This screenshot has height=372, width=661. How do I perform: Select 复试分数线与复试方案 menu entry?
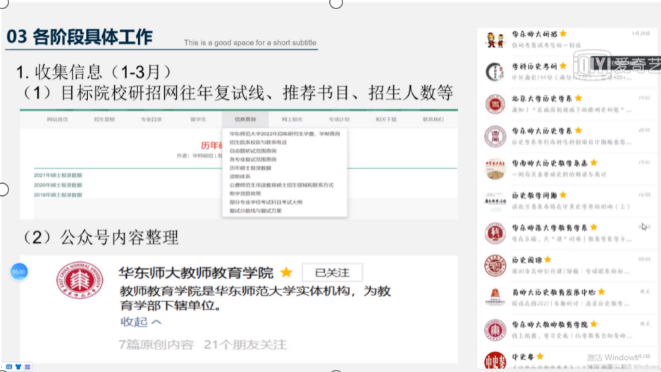click(x=255, y=210)
